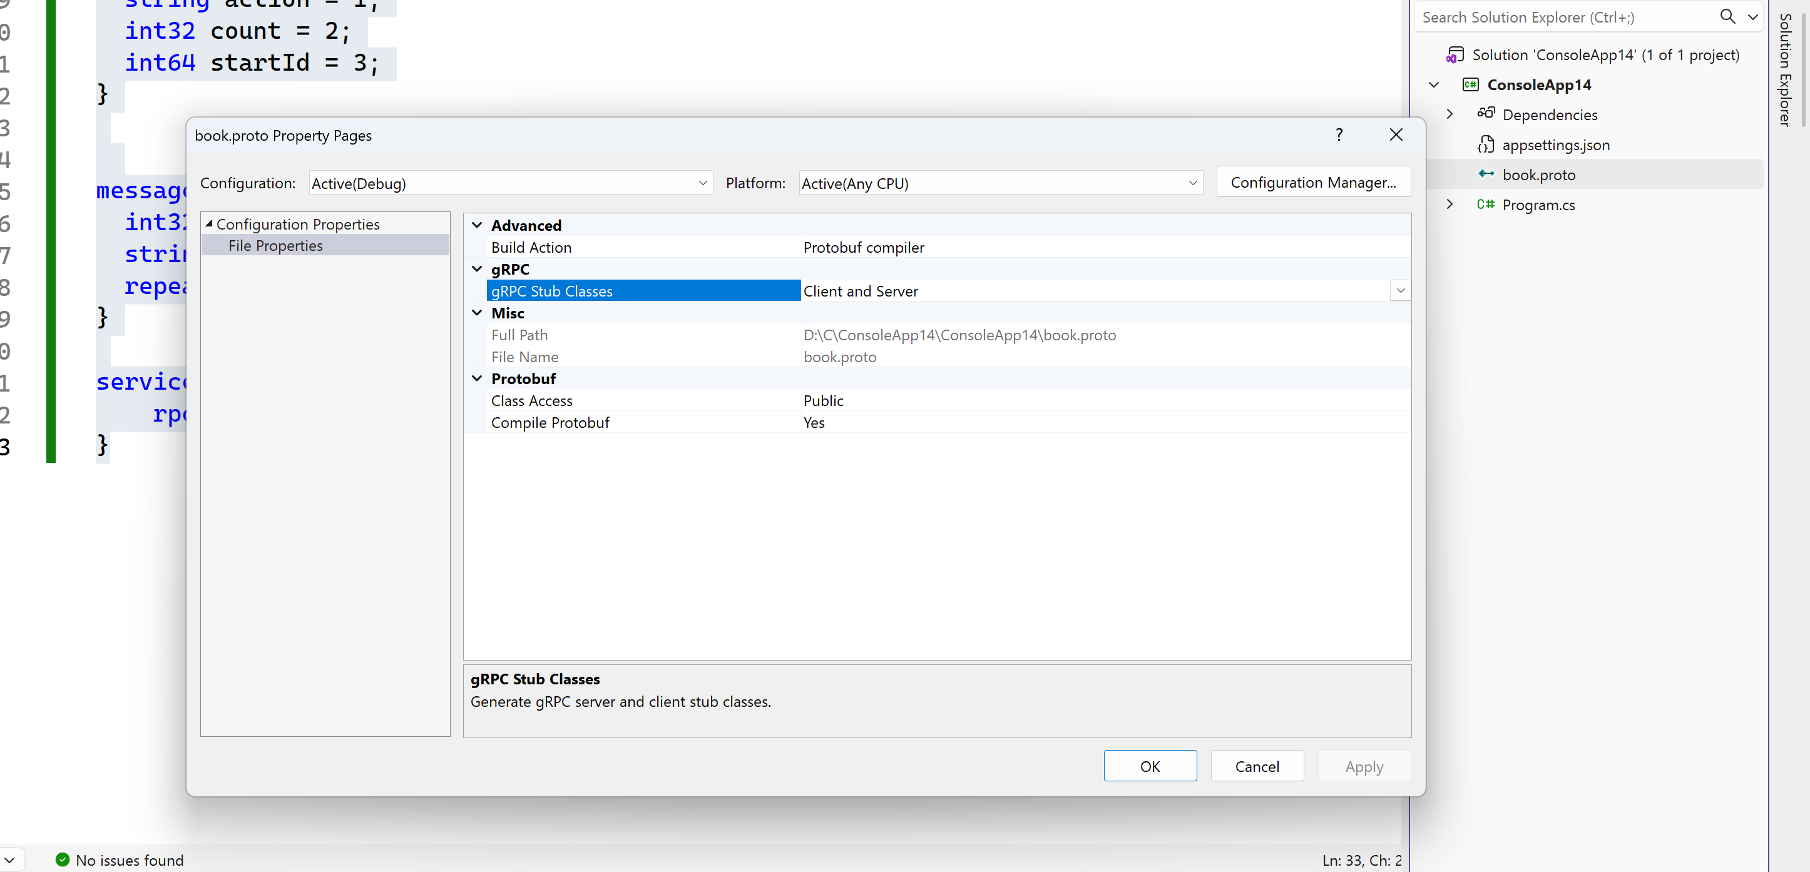Click the disabled Apply button
Viewport: 1810px width, 872px height.
tap(1364, 766)
